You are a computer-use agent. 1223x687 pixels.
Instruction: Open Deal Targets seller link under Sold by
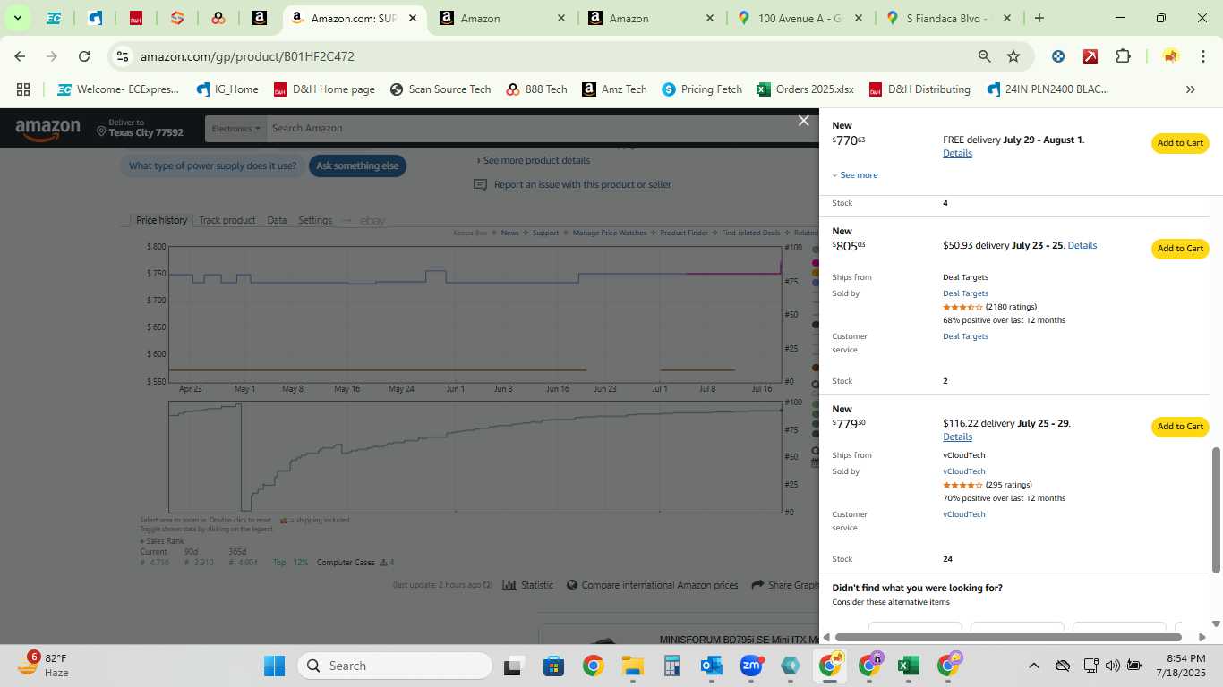(x=965, y=293)
